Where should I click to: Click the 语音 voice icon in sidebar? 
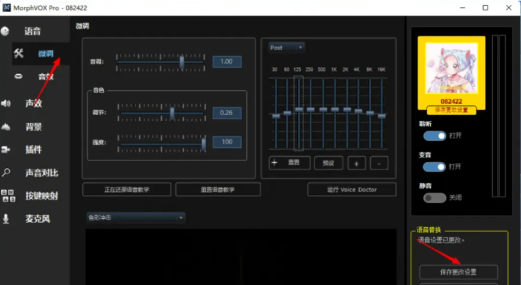pyautogui.click(x=5, y=31)
